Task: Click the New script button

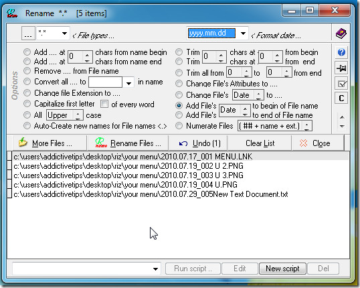Action: pyautogui.click(x=282, y=269)
